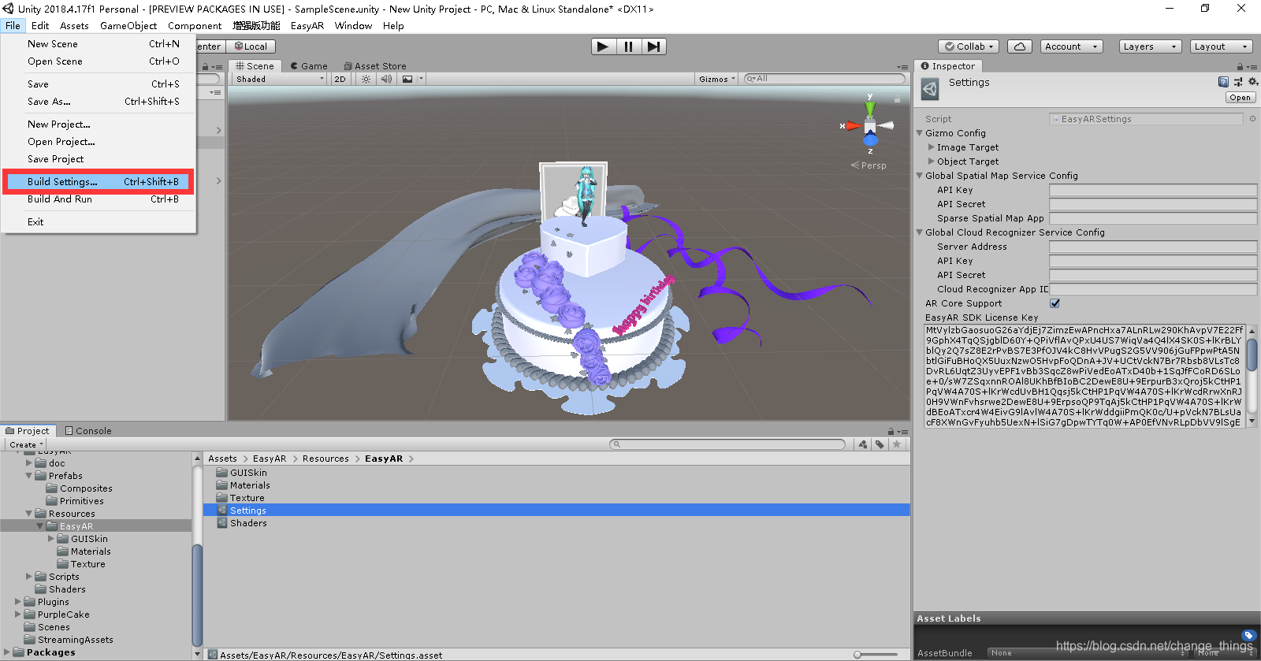Uncheck AR Core Support checkbox
The height and width of the screenshot is (661, 1261).
1055,303
